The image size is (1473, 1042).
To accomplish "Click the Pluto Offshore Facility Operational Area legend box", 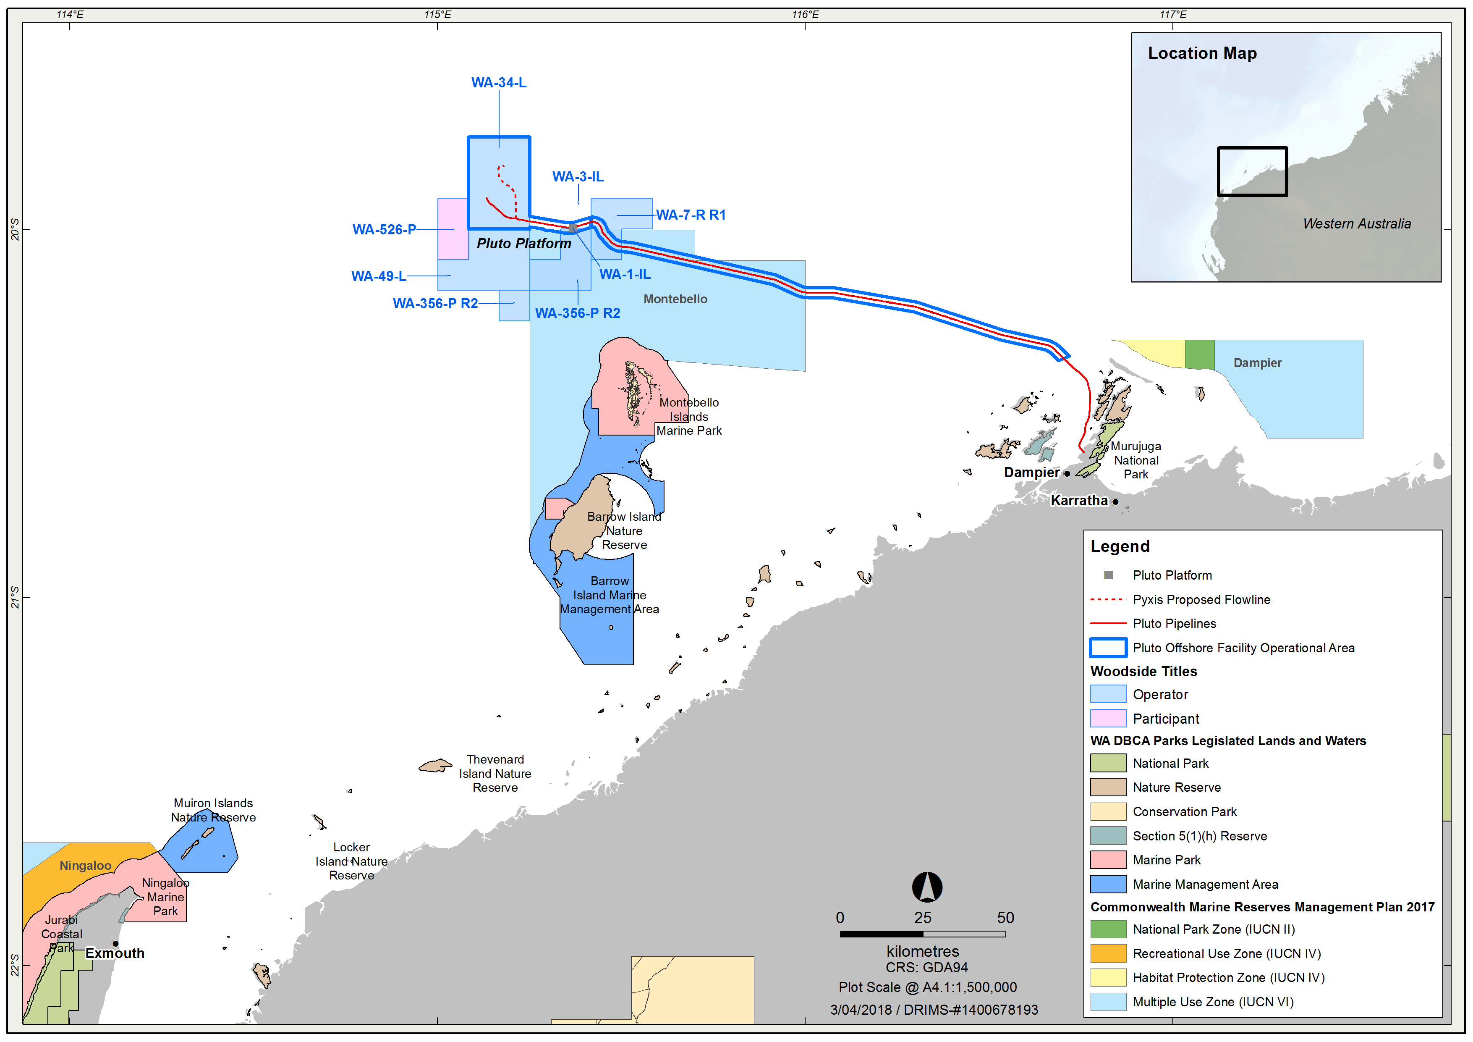I will (1108, 648).
